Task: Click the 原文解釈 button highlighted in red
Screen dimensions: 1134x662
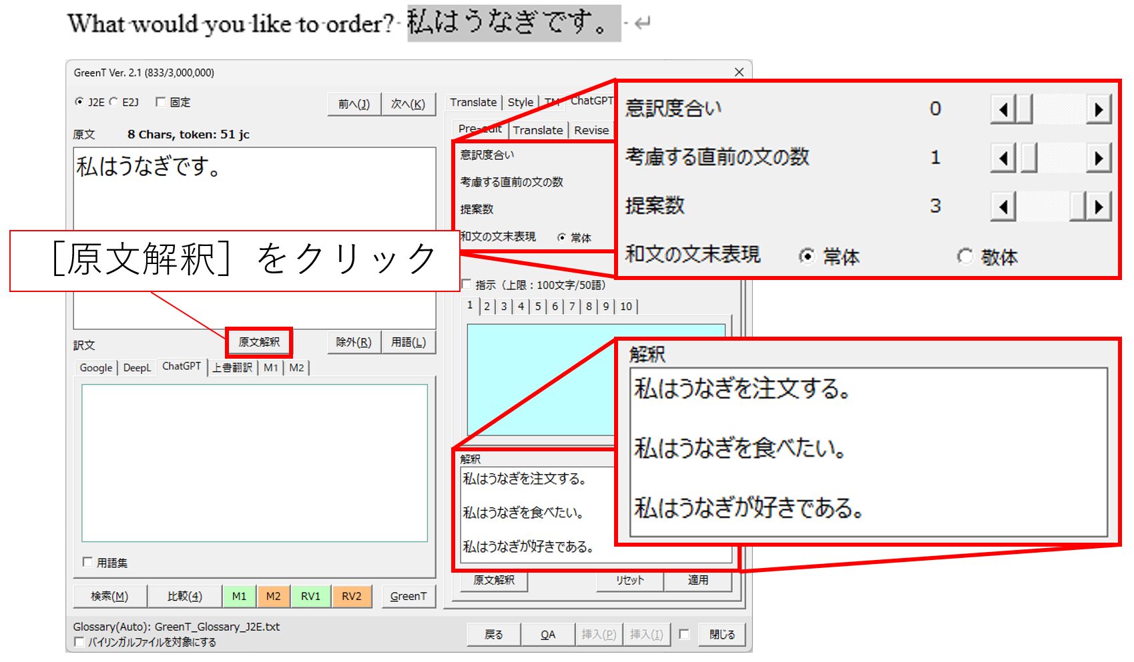Action: click(259, 342)
